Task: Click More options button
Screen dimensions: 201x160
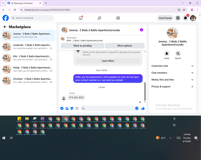Action: coord(125,46)
